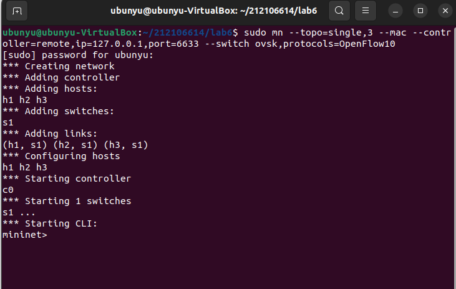
Task: Click the '*** Creating network' line
Action: pos(58,66)
